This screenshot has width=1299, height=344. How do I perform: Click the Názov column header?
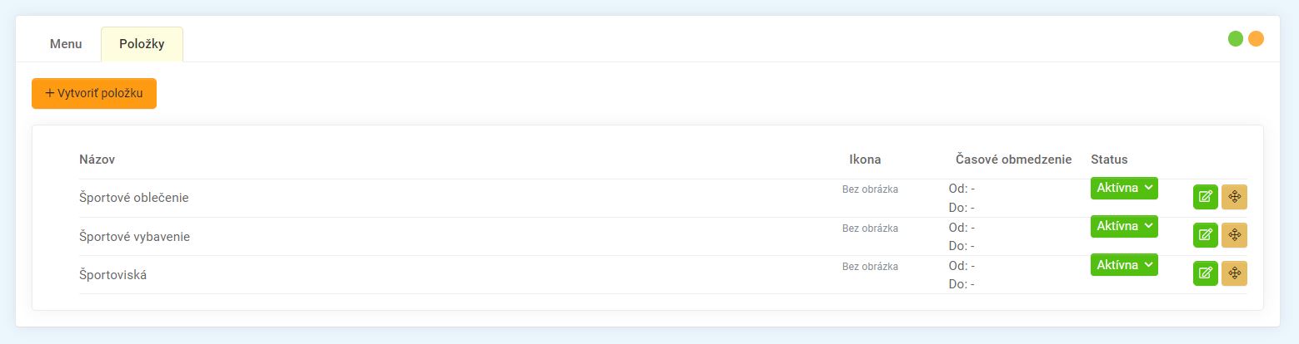point(97,160)
